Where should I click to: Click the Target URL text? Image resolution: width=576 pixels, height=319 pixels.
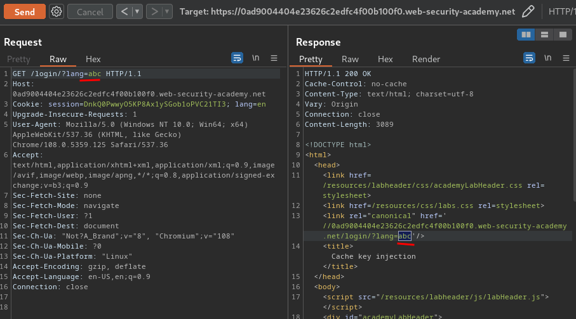click(x=347, y=12)
